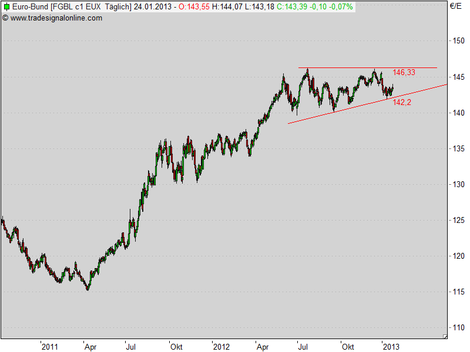Click the date 24.01.2013 in title bar
Viewport: 470px width, 352px height.
(x=152, y=8)
